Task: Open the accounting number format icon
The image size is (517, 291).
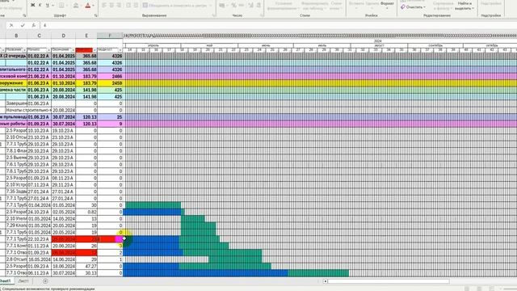Action: pos(222,6)
